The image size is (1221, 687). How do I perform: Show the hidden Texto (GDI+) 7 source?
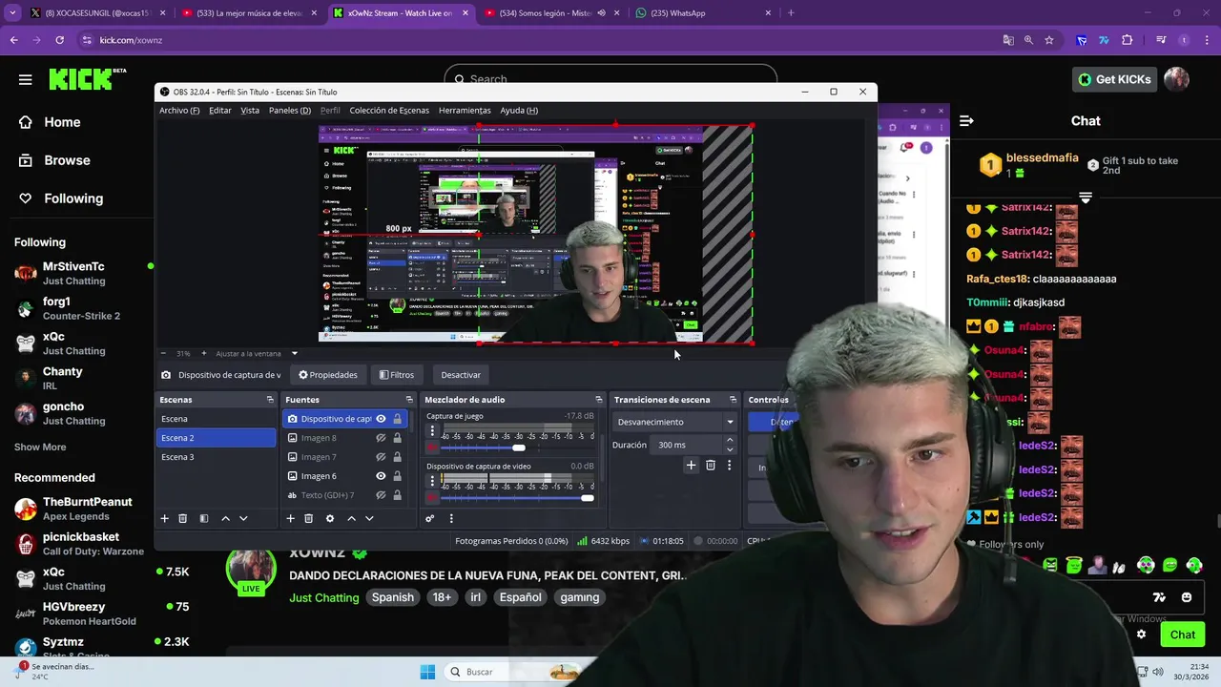coord(381,495)
